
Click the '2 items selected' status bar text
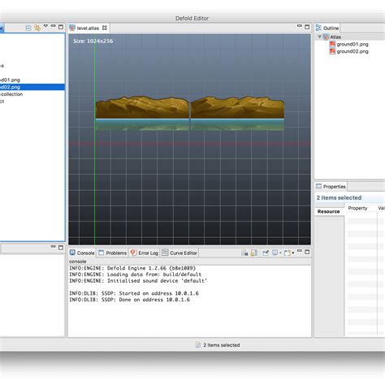[222, 345]
